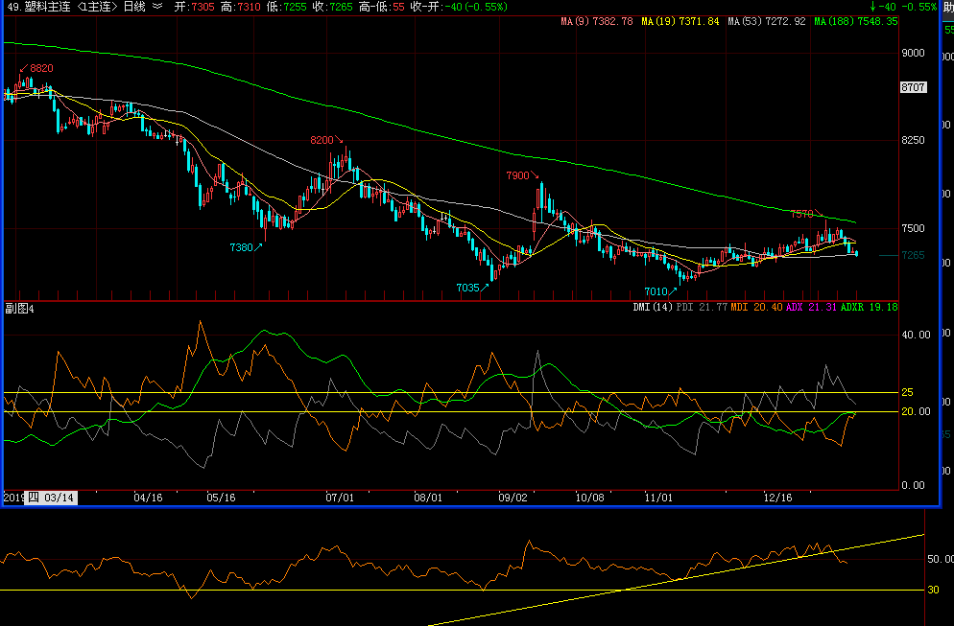Click the 11/01 date label

(x=658, y=498)
